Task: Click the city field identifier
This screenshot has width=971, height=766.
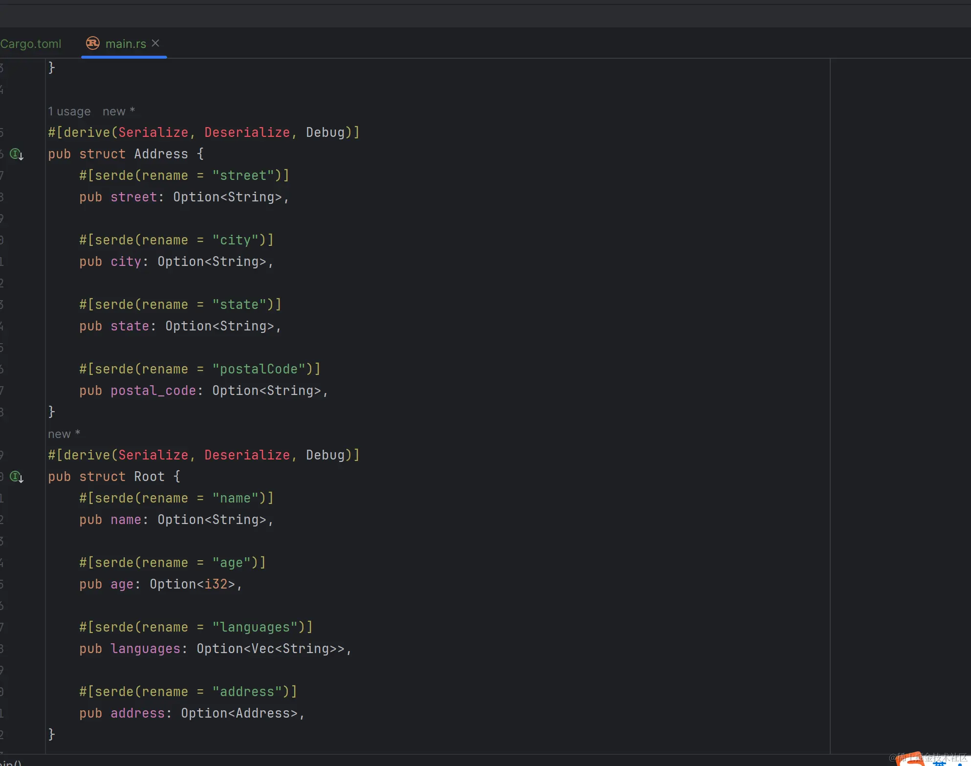Action: pyautogui.click(x=126, y=262)
